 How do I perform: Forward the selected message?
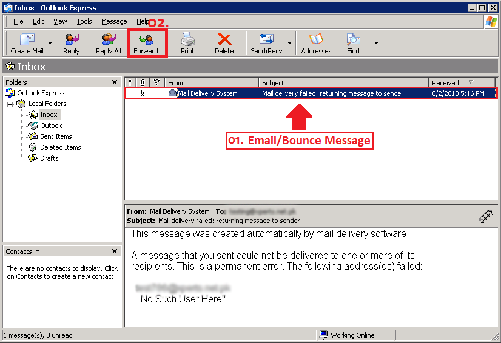coord(146,43)
